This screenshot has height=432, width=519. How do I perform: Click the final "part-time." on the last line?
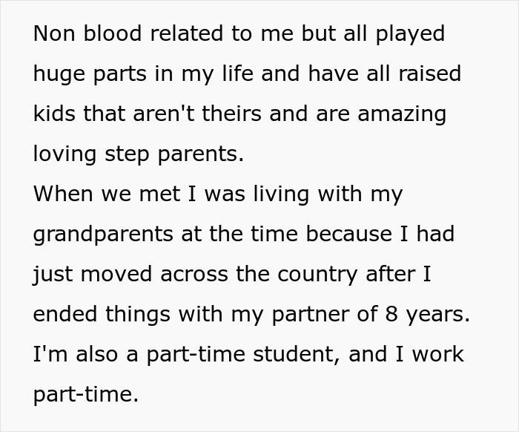point(86,395)
